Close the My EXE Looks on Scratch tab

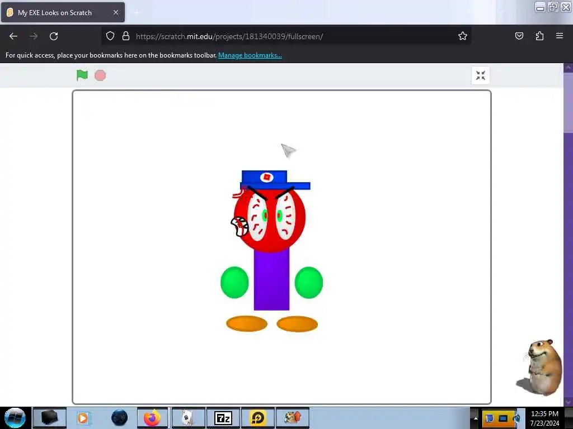tap(115, 12)
